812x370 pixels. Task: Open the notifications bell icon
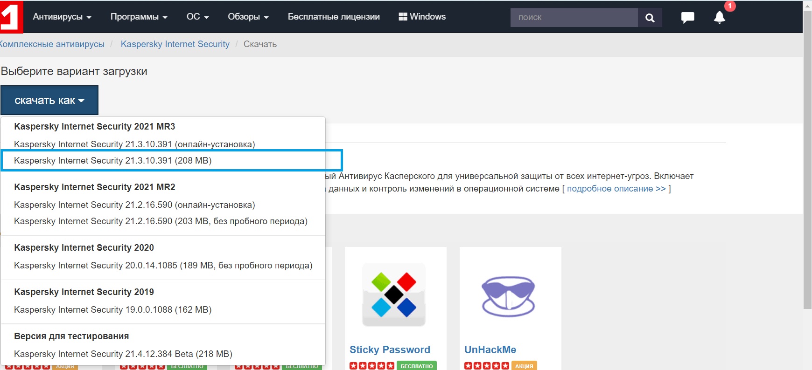point(719,18)
